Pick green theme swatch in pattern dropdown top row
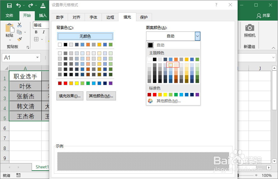The width and height of the screenshot is (278, 179). click(197, 60)
